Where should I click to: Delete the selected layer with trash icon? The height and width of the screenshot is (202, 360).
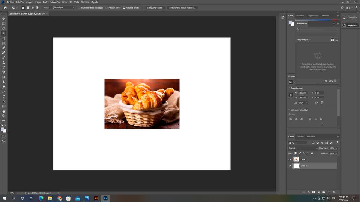pos(334,192)
